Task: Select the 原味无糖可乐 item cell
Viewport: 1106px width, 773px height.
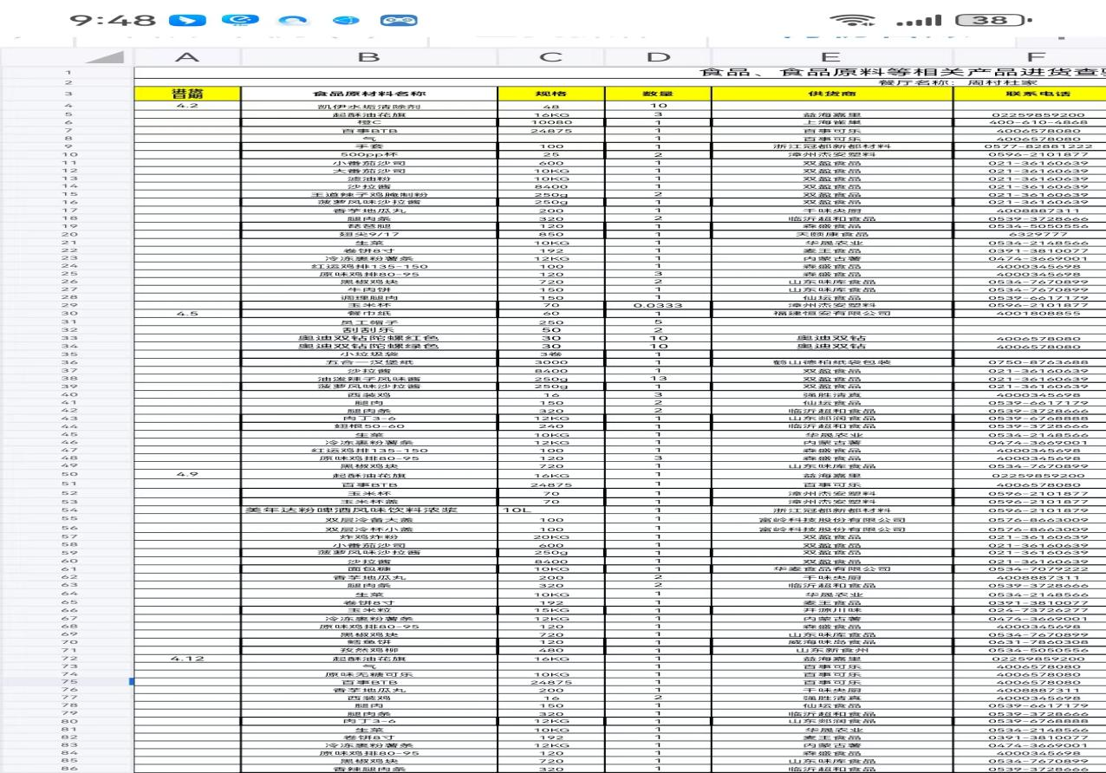Action: pos(368,674)
